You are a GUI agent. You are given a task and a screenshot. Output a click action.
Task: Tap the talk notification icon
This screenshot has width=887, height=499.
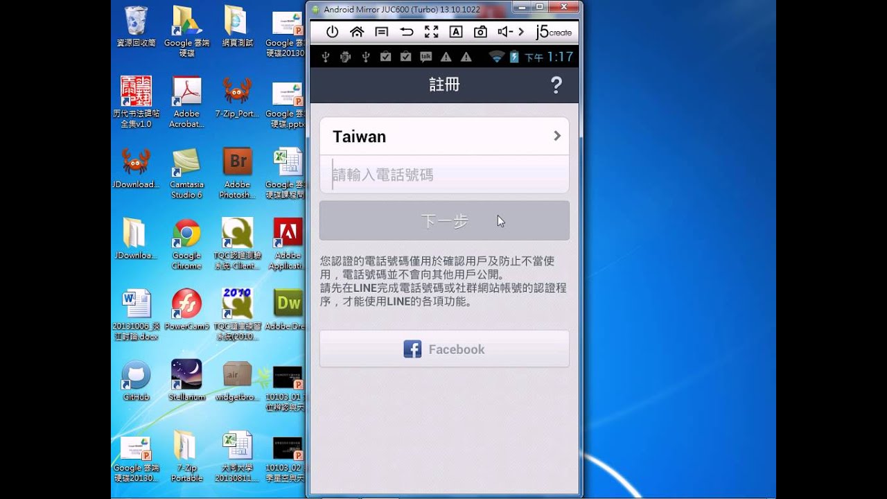[426, 57]
